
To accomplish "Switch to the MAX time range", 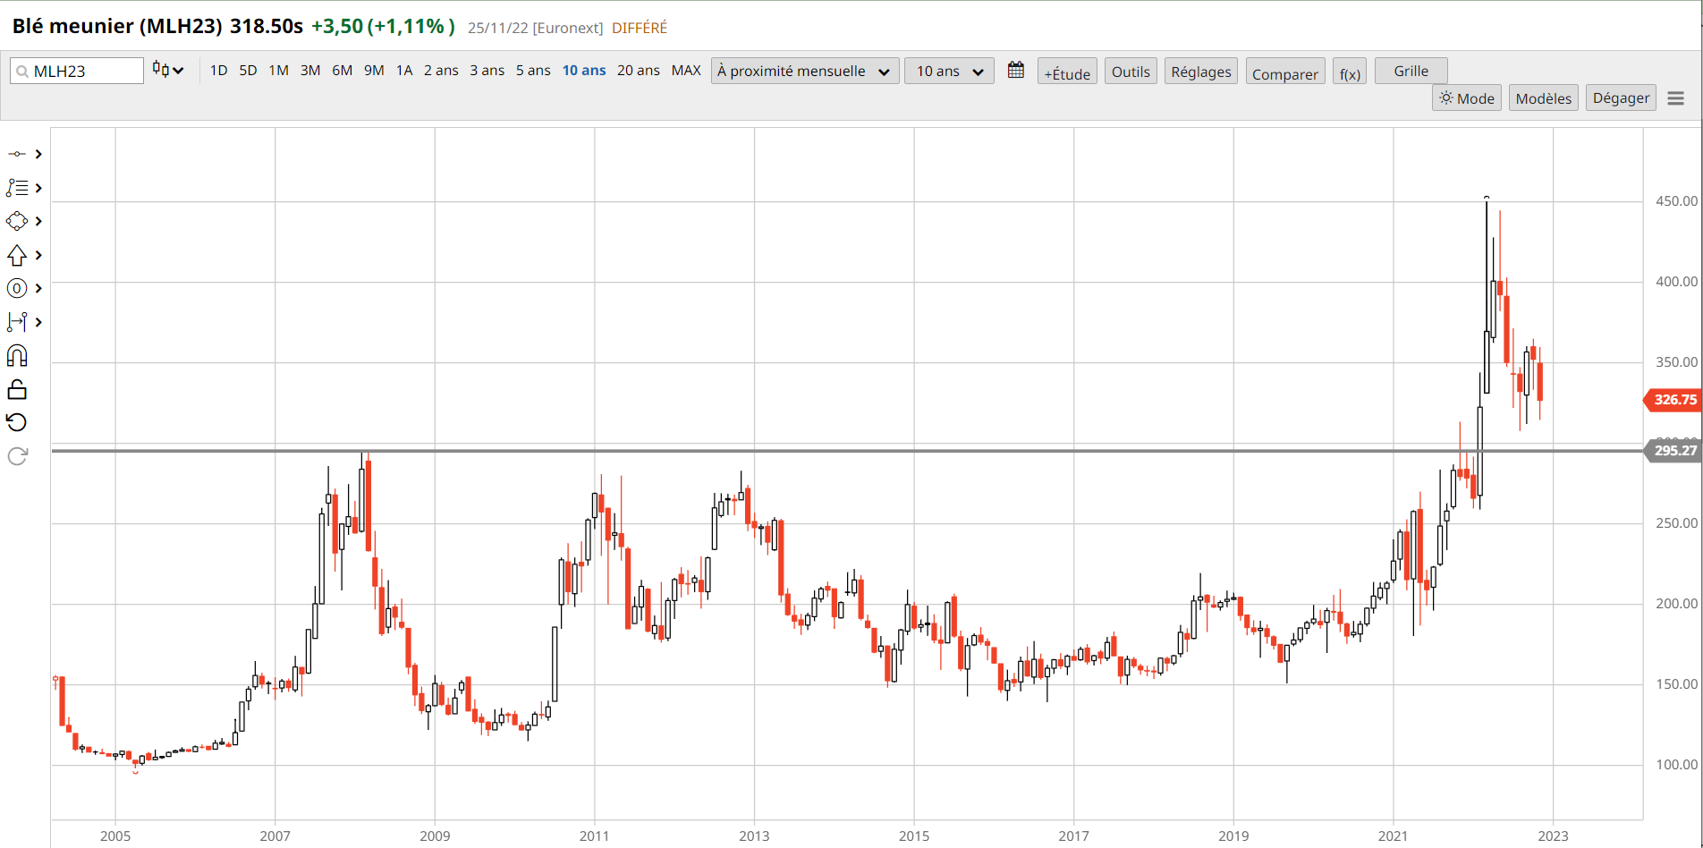I will pos(686,71).
